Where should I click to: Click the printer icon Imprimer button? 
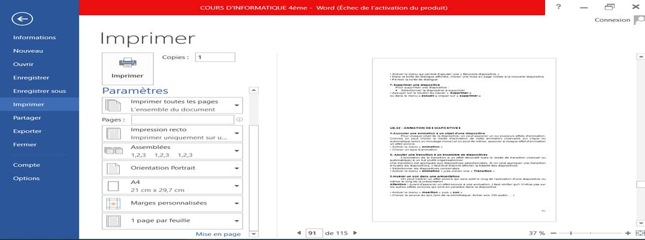pos(128,69)
